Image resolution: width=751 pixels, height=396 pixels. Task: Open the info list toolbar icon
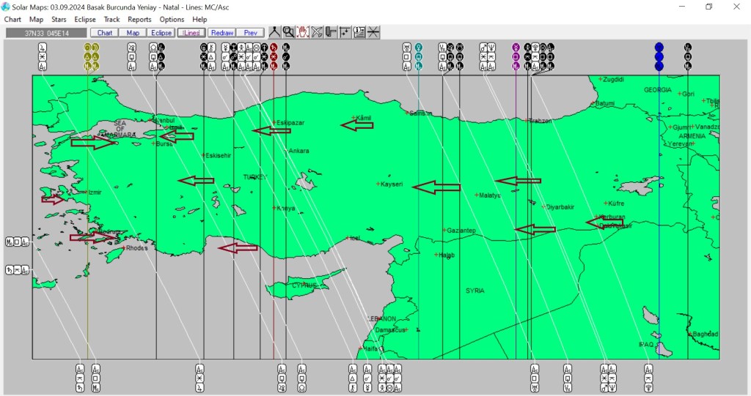359,32
